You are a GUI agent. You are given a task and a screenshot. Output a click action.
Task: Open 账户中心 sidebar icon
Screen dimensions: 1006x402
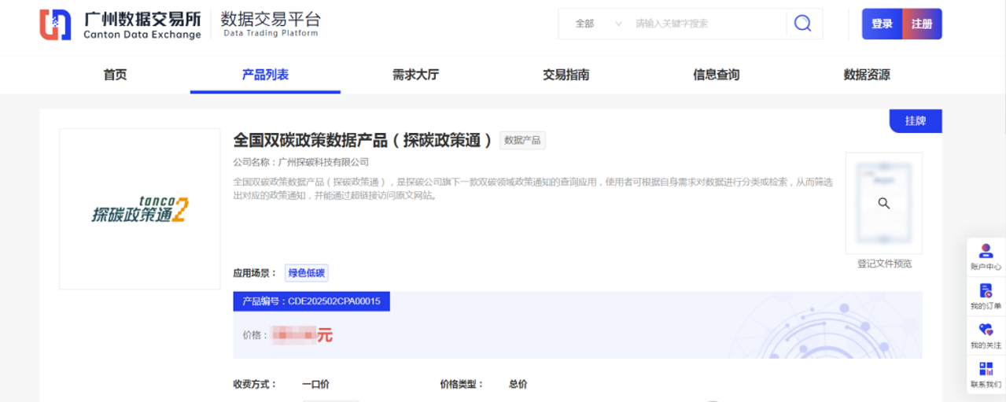[986, 257]
